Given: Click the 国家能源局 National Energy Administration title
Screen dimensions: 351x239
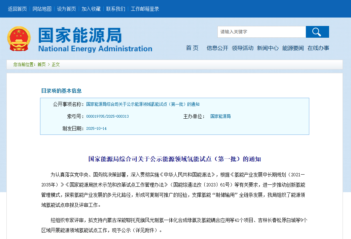Looking at the screenshot, I should (95, 40).
